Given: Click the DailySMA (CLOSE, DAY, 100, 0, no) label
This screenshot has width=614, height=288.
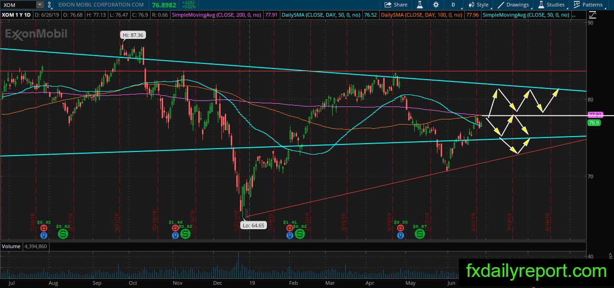Looking at the screenshot, I should tap(422, 15).
